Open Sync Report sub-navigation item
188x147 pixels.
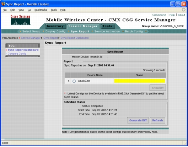80,32
